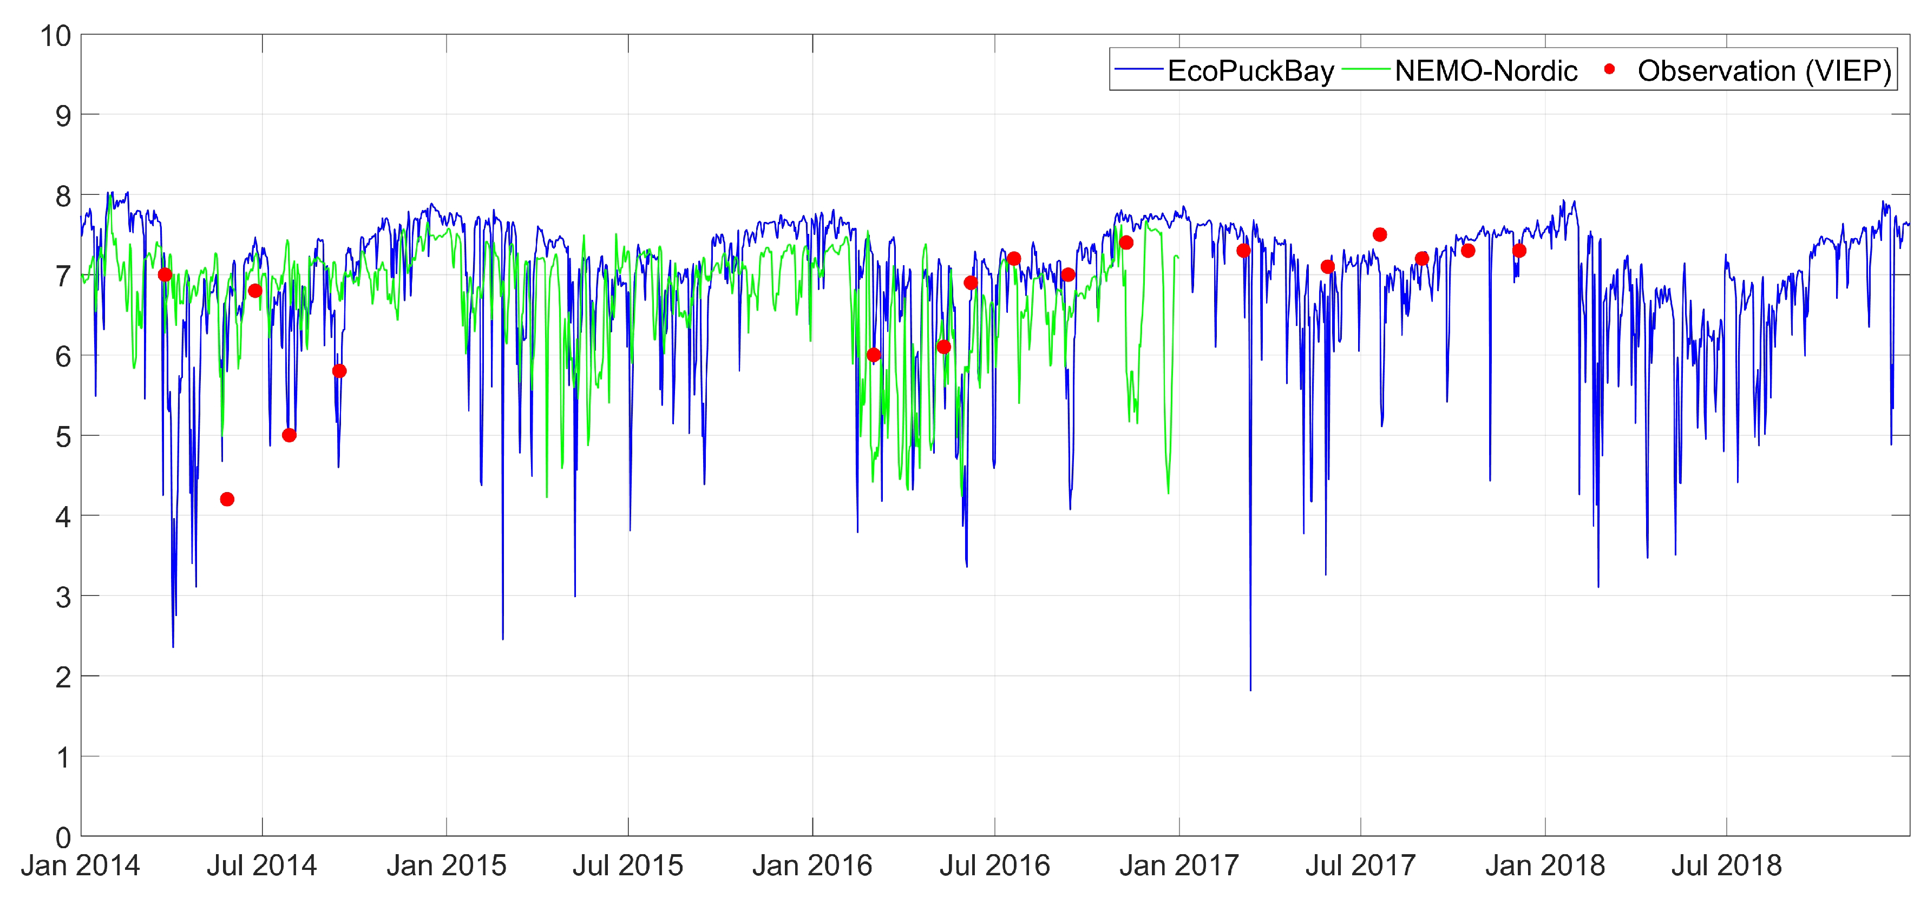This screenshot has height=898, width=1927.
Task: Click the red observation dot at 5.8 in 2014
Action: click(x=339, y=371)
